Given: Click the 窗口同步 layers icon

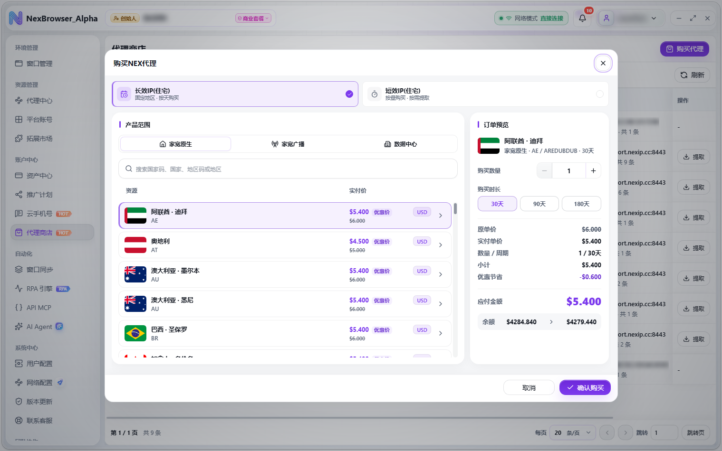Looking at the screenshot, I should (x=19, y=270).
